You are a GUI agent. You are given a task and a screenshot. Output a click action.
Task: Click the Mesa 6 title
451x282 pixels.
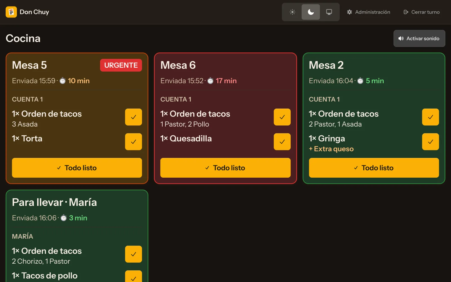pos(178,65)
